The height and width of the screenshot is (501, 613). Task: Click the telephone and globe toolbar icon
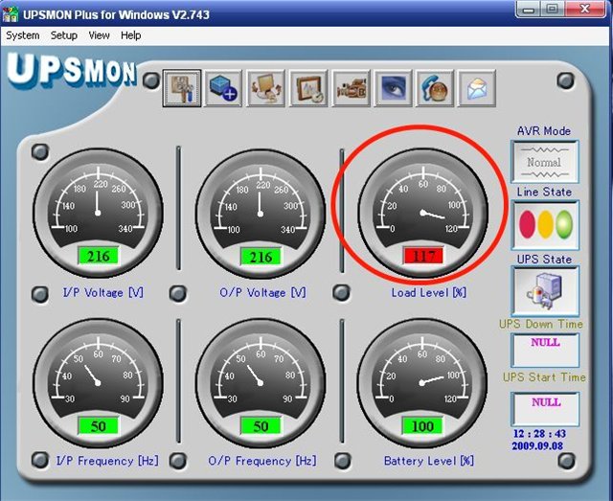tap(435, 88)
